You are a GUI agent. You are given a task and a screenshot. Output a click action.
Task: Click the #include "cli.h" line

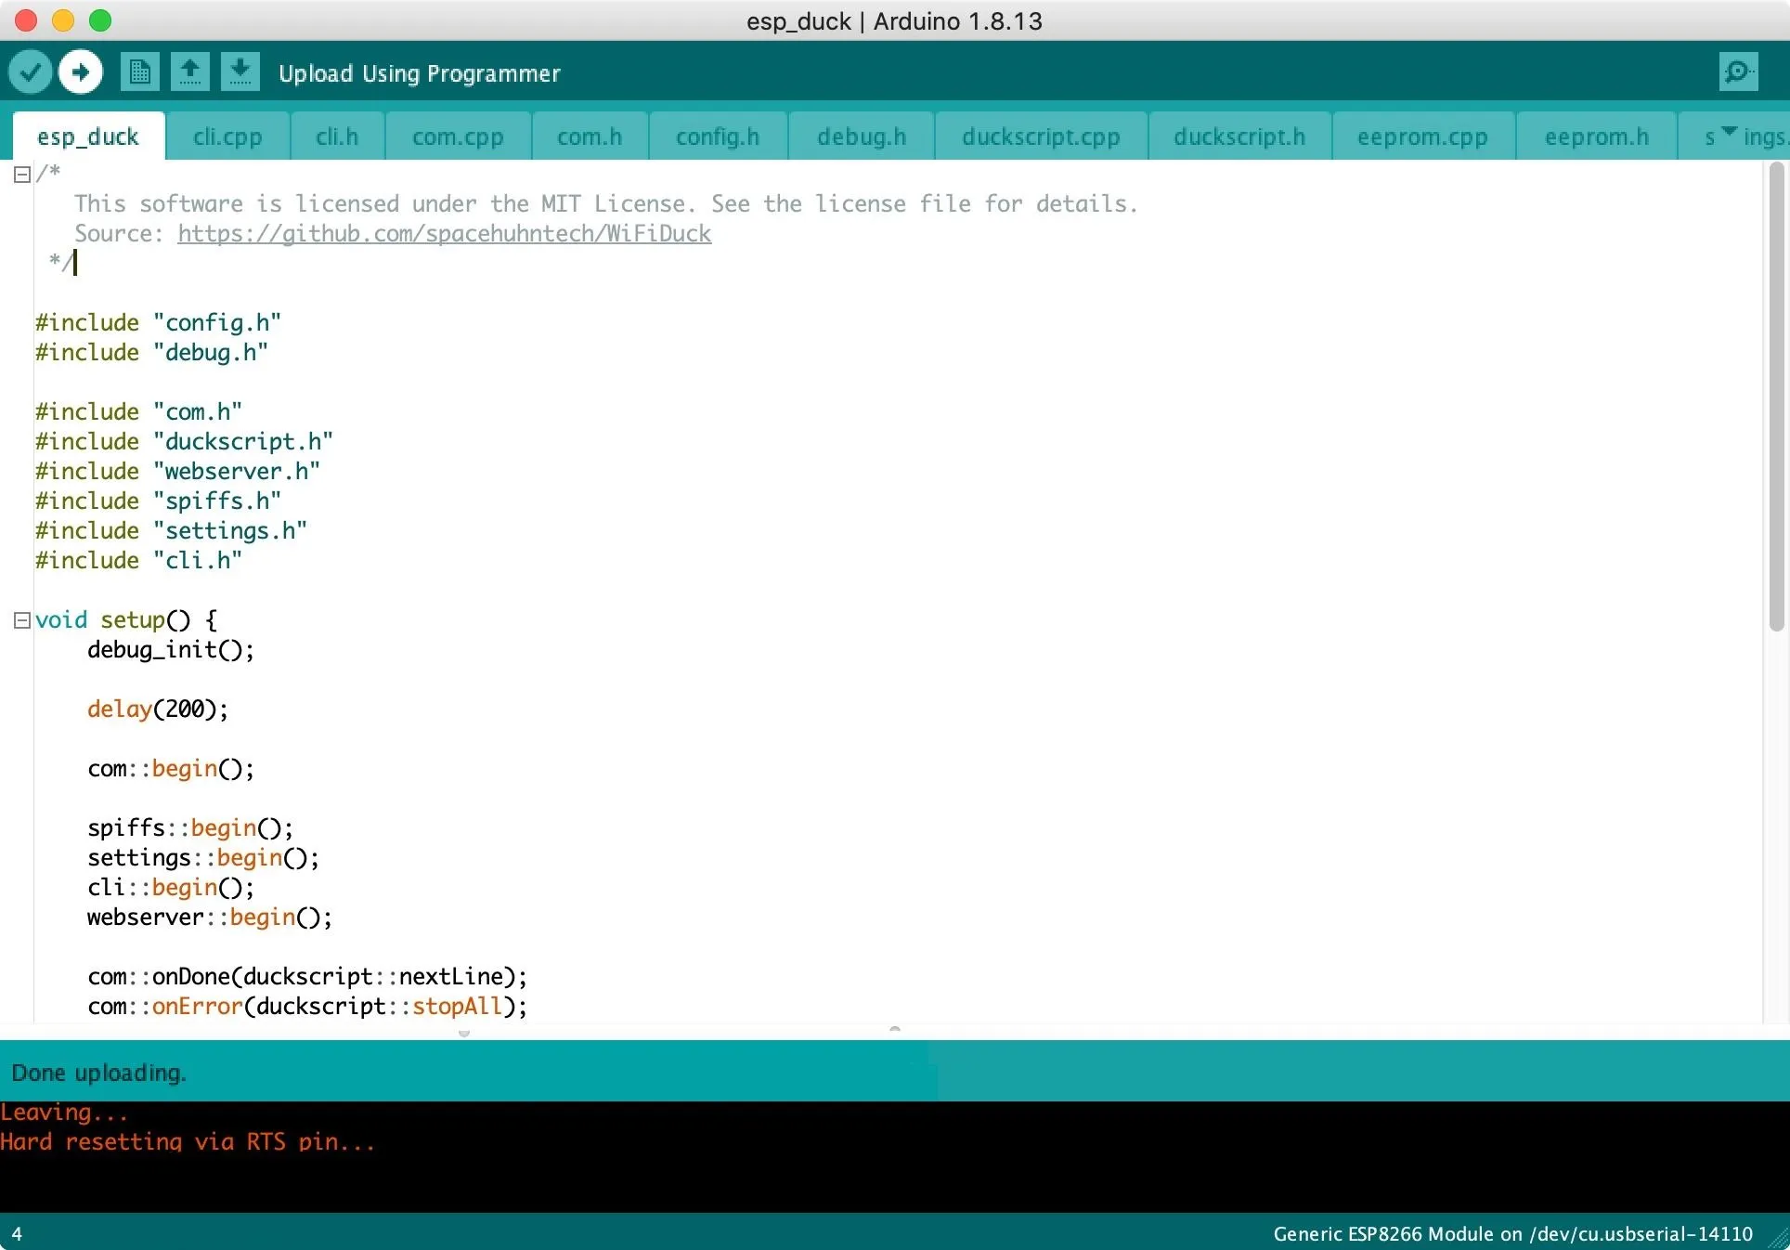pyautogui.click(x=138, y=561)
